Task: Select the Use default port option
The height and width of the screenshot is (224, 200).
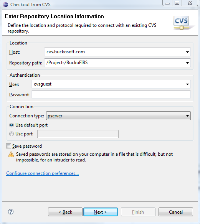Action: click(x=12, y=125)
